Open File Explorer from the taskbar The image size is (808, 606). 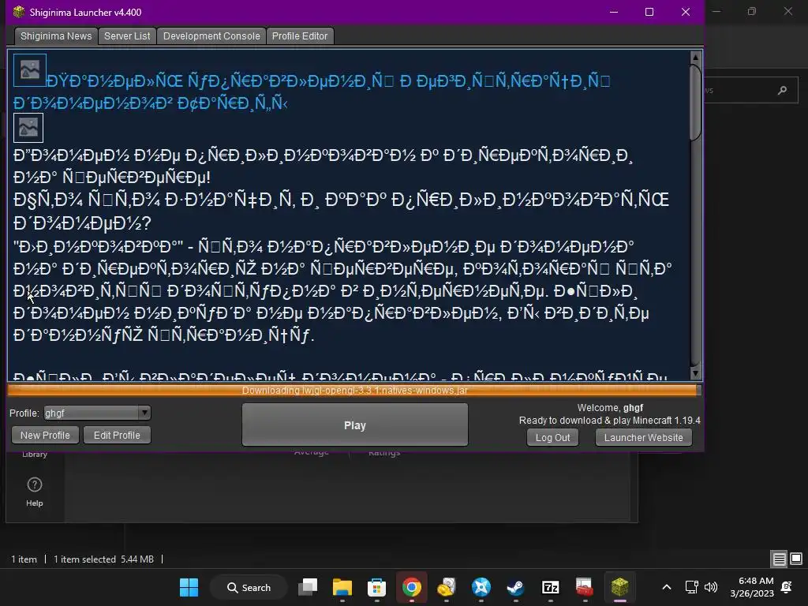click(342, 587)
